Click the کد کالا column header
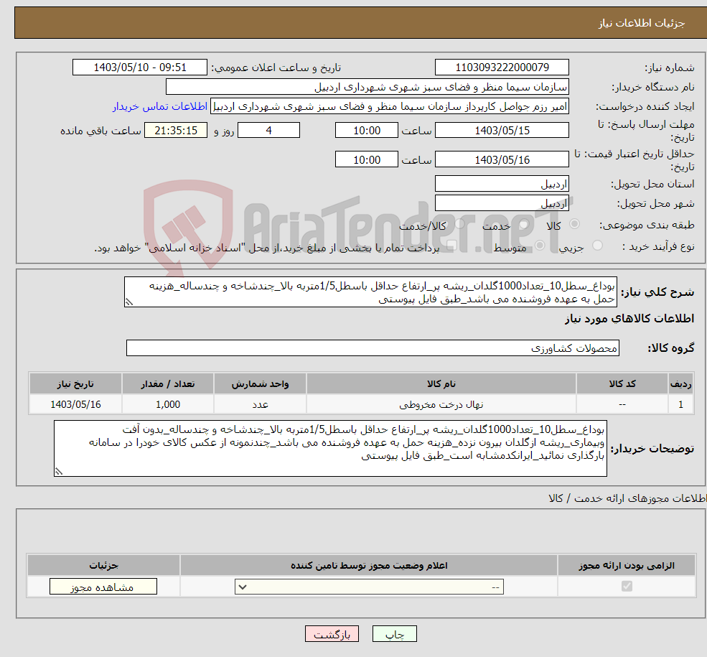 [622, 383]
